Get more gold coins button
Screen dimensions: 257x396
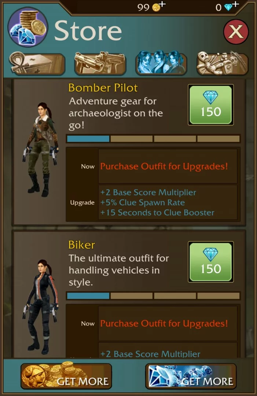(66, 376)
